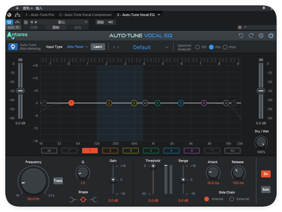Toggle the notch X band button
Image resolution: width=282 pixels, height=212 pixels.
click(x=49, y=151)
